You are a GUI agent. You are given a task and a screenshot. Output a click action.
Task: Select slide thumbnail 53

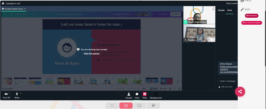(152, 81)
